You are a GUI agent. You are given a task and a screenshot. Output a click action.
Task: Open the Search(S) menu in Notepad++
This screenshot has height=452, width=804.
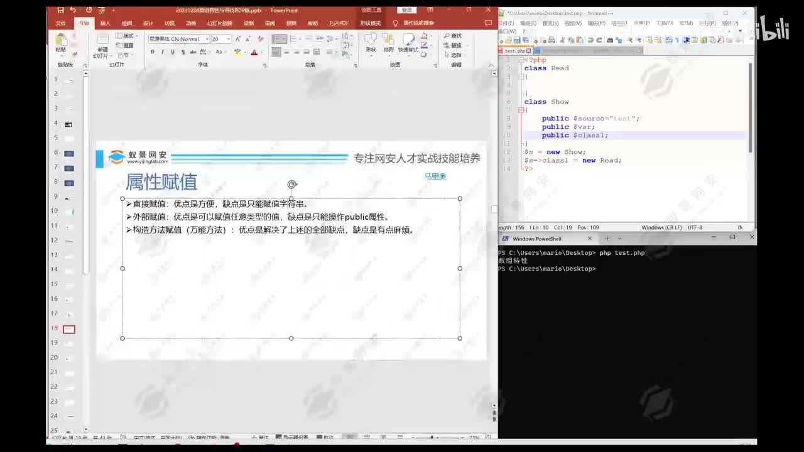[x=551, y=23]
